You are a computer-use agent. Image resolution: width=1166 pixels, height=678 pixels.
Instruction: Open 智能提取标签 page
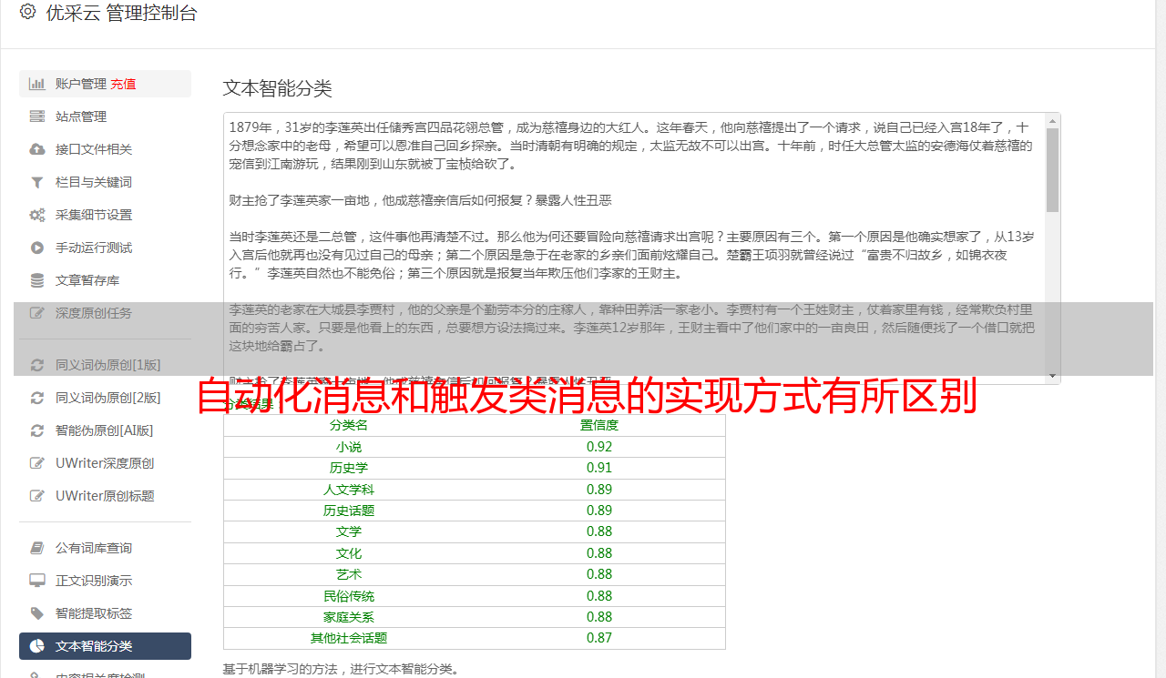point(105,613)
